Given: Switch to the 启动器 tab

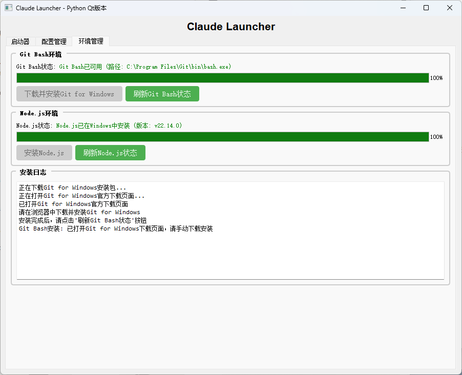Looking at the screenshot, I should (x=20, y=41).
